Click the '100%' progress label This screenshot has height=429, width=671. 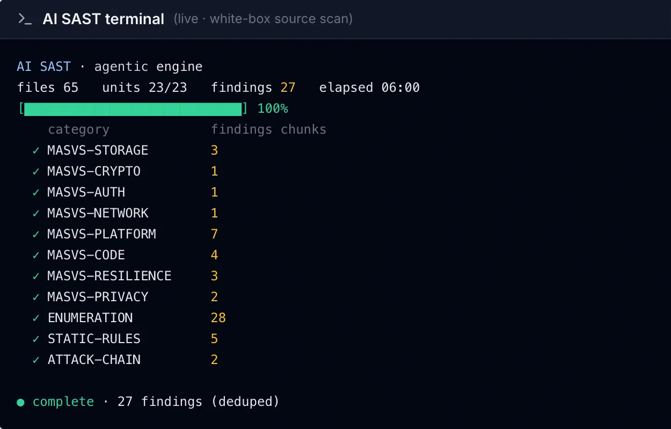[x=273, y=108]
